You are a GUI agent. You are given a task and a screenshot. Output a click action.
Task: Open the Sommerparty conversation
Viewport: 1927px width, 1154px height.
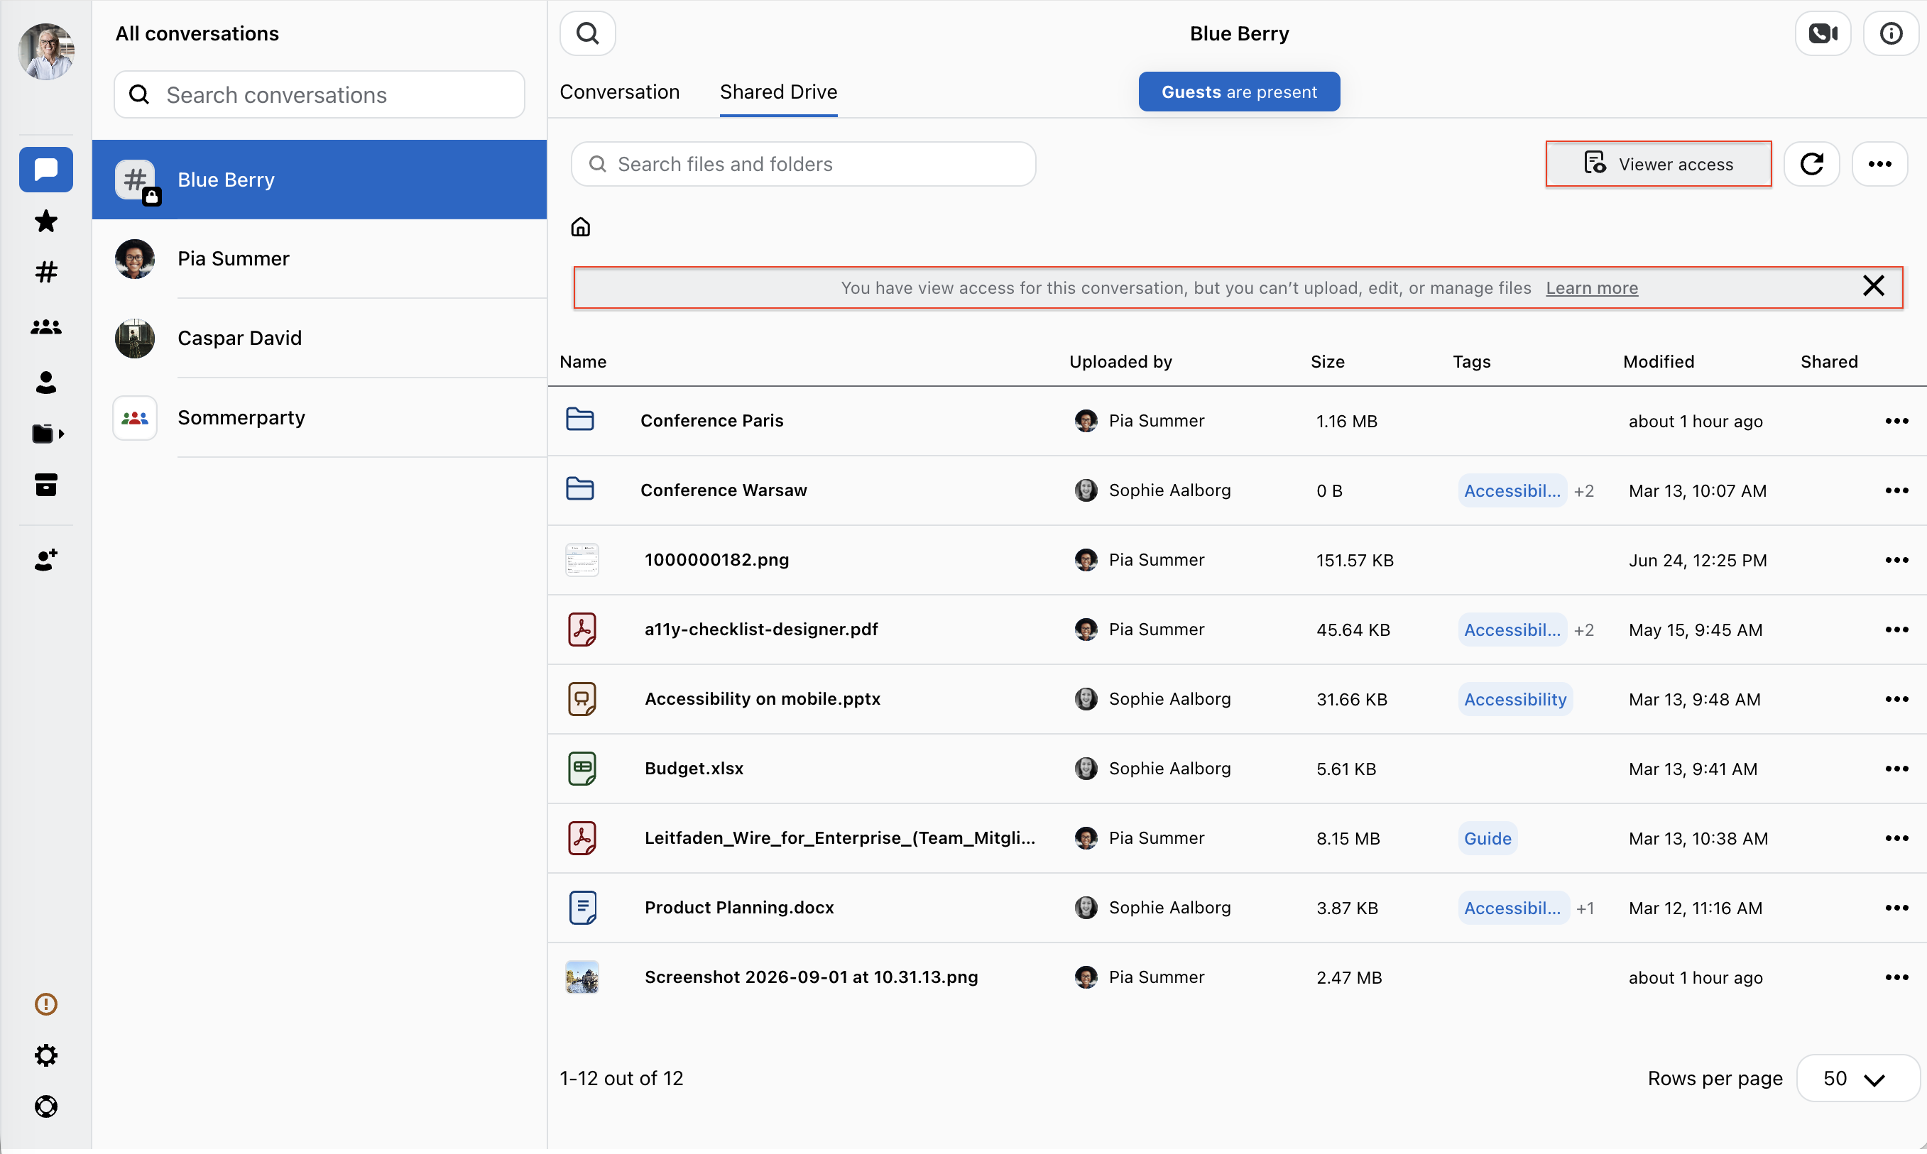click(319, 417)
